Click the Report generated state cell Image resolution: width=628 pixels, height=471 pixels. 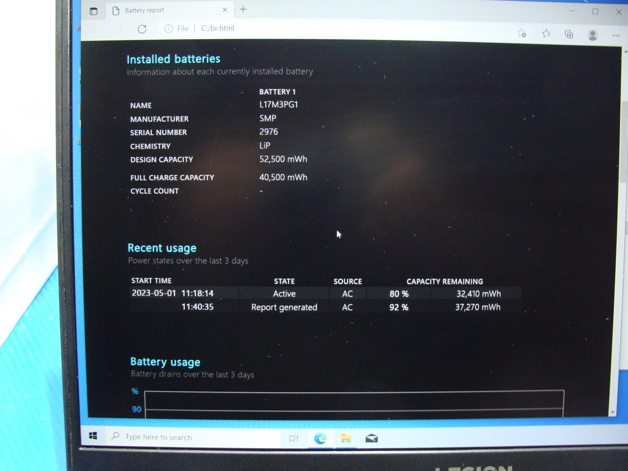click(x=284, y=307)
